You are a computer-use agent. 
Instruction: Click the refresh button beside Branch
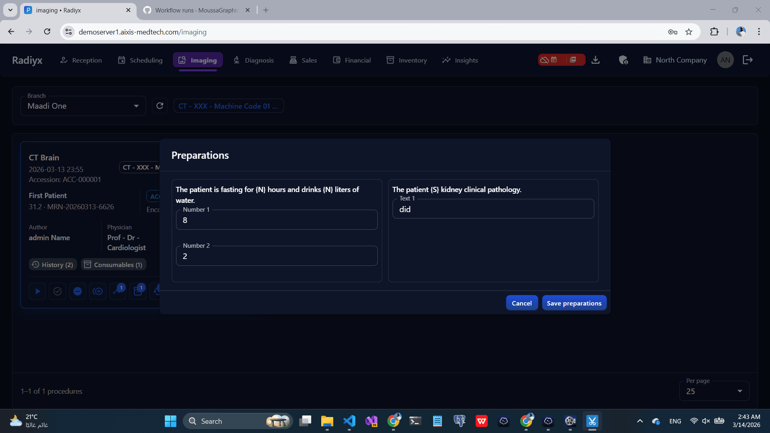tap(160, 106)
